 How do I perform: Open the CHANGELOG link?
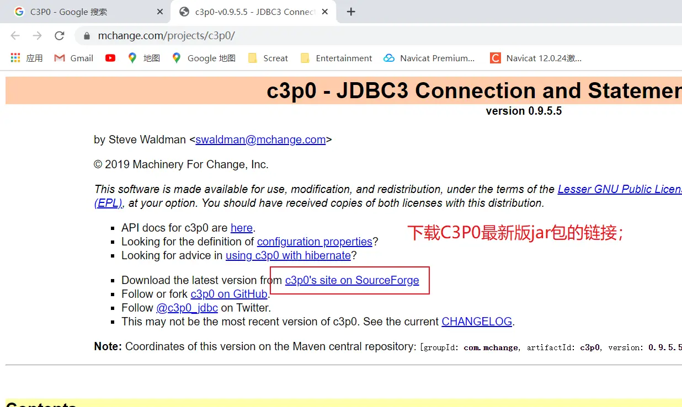(x=477, y=322)
